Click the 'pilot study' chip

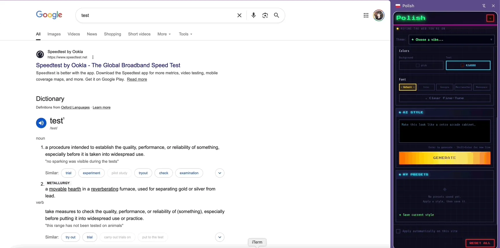[119, 173]
